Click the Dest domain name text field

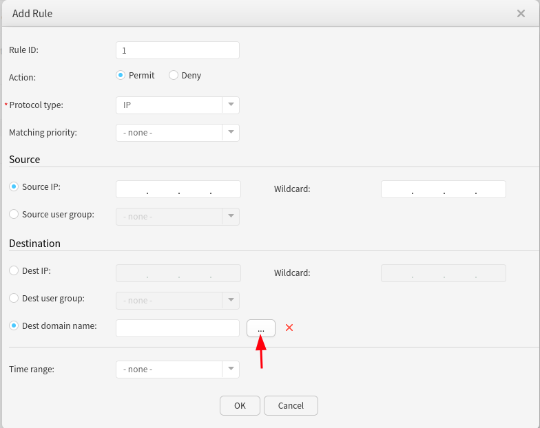pyautogui.click(x=177, y=328)
